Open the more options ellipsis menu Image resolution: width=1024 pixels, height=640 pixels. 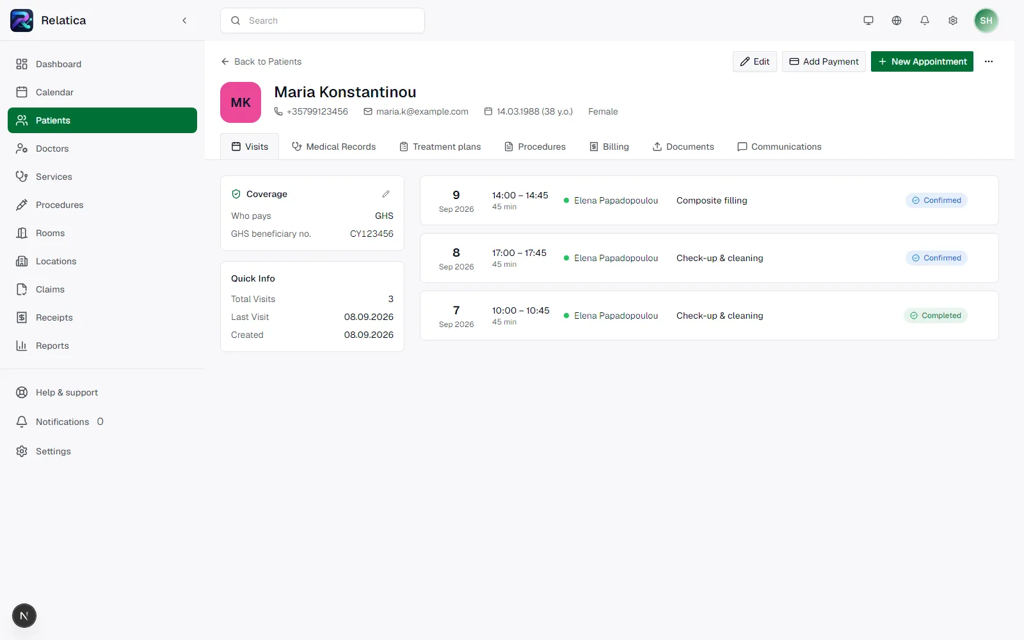pyautogui.click(x=989, y=61)
